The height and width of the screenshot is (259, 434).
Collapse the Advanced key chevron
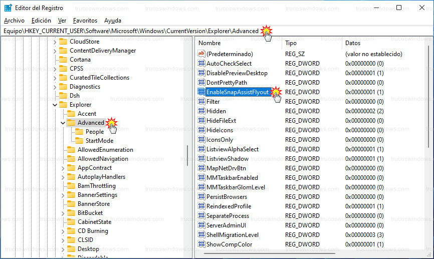pos(63,123)
